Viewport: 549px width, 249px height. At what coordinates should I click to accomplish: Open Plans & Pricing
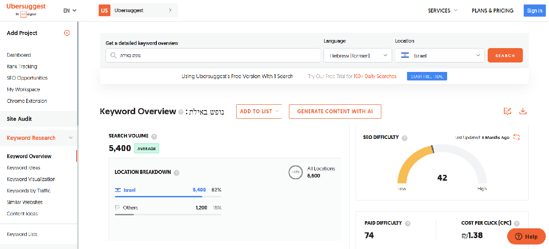(493, 10)
